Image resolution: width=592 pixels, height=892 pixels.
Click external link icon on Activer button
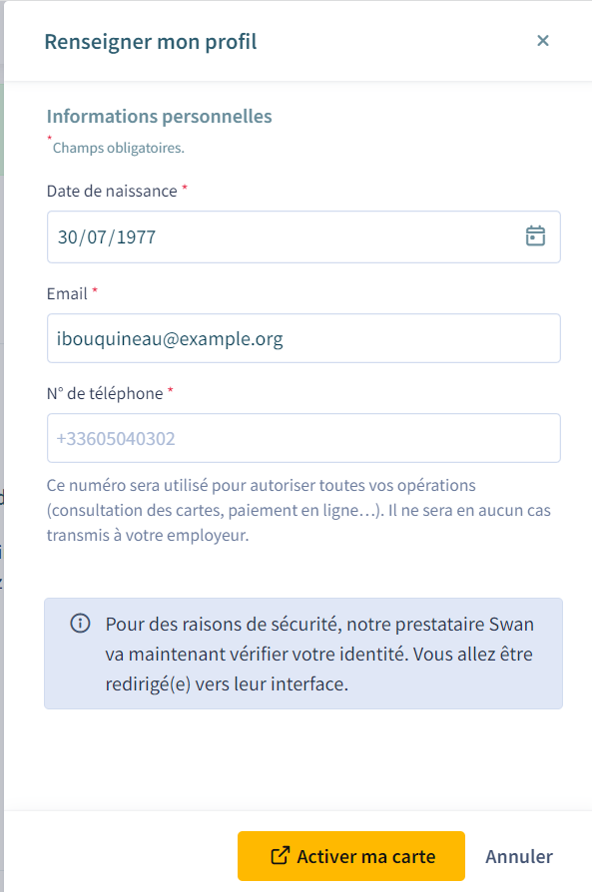(280, 856)
